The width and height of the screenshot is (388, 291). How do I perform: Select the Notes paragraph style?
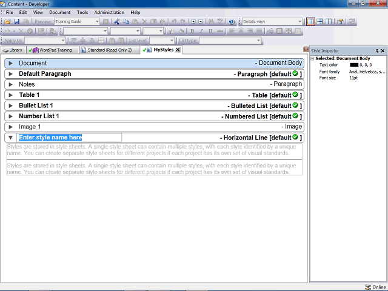(x=154, y=85)
